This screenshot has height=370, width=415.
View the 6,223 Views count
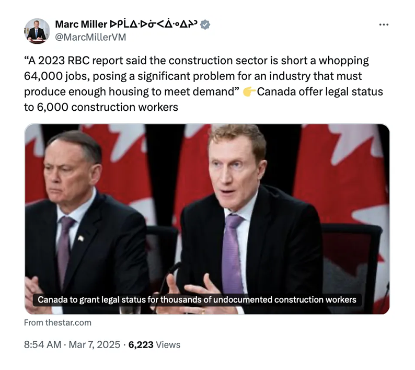(x=154, y=344)
